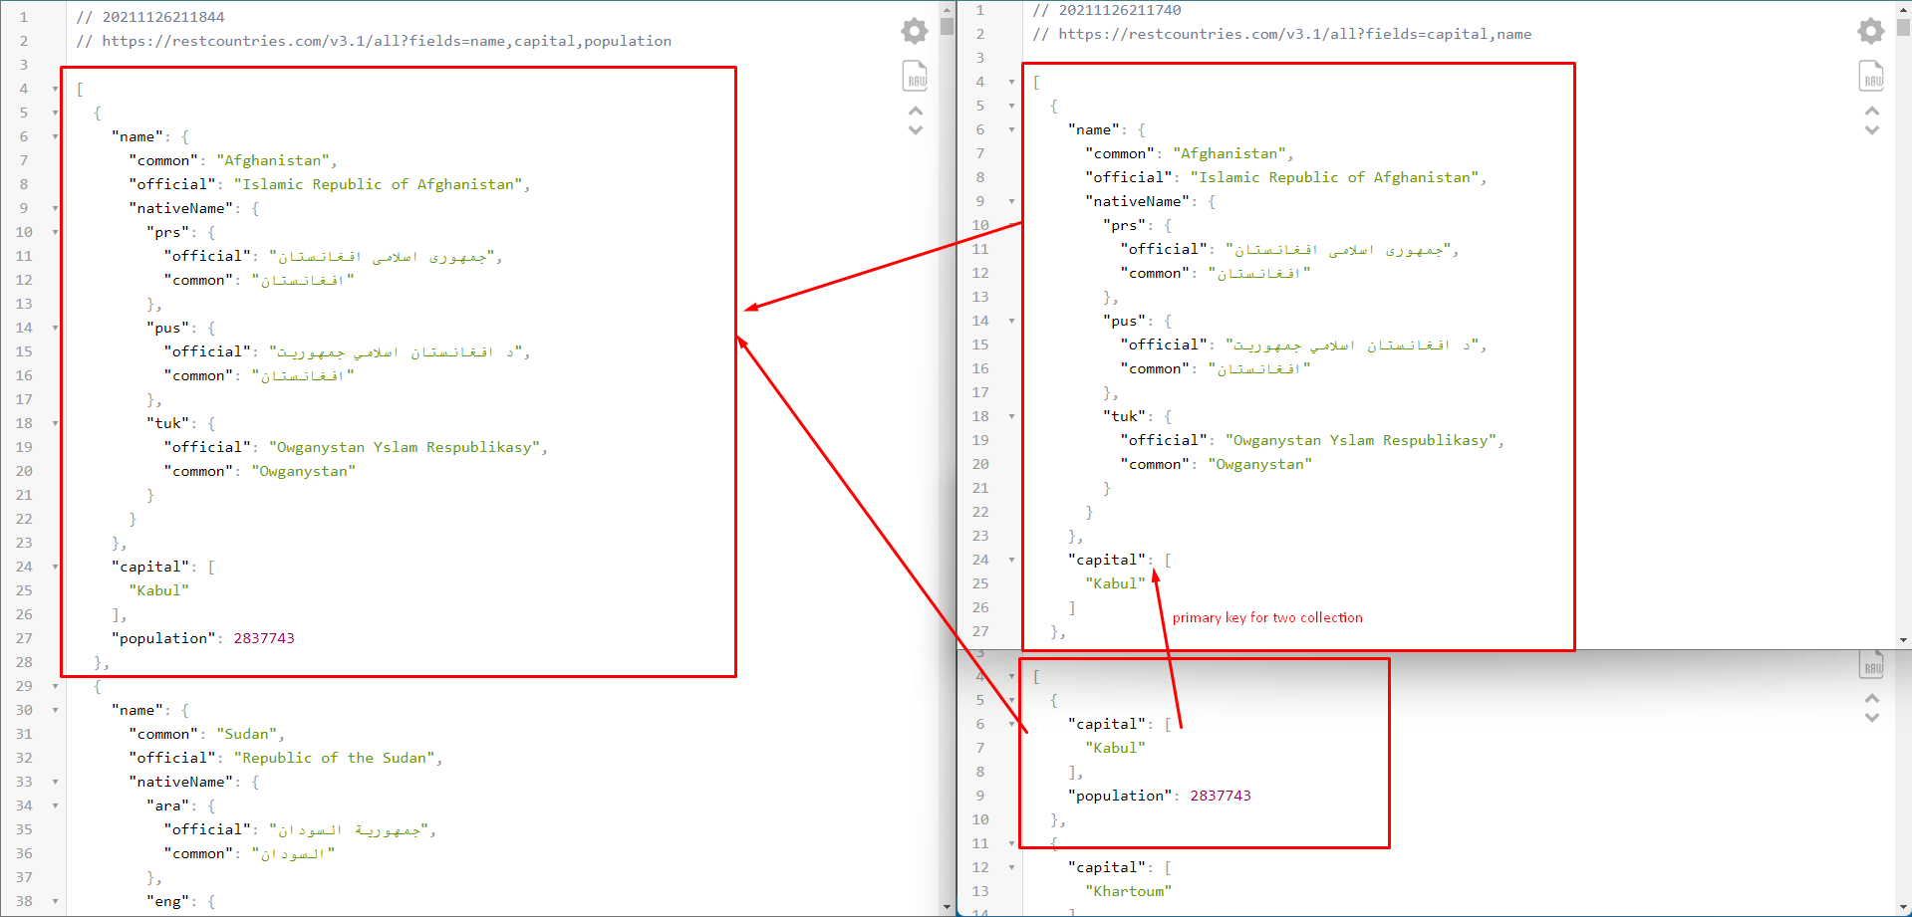Collapse object at line 5, upper right pane
The width and height of the screenshot is (1912, 917).
click(1011, 106)
